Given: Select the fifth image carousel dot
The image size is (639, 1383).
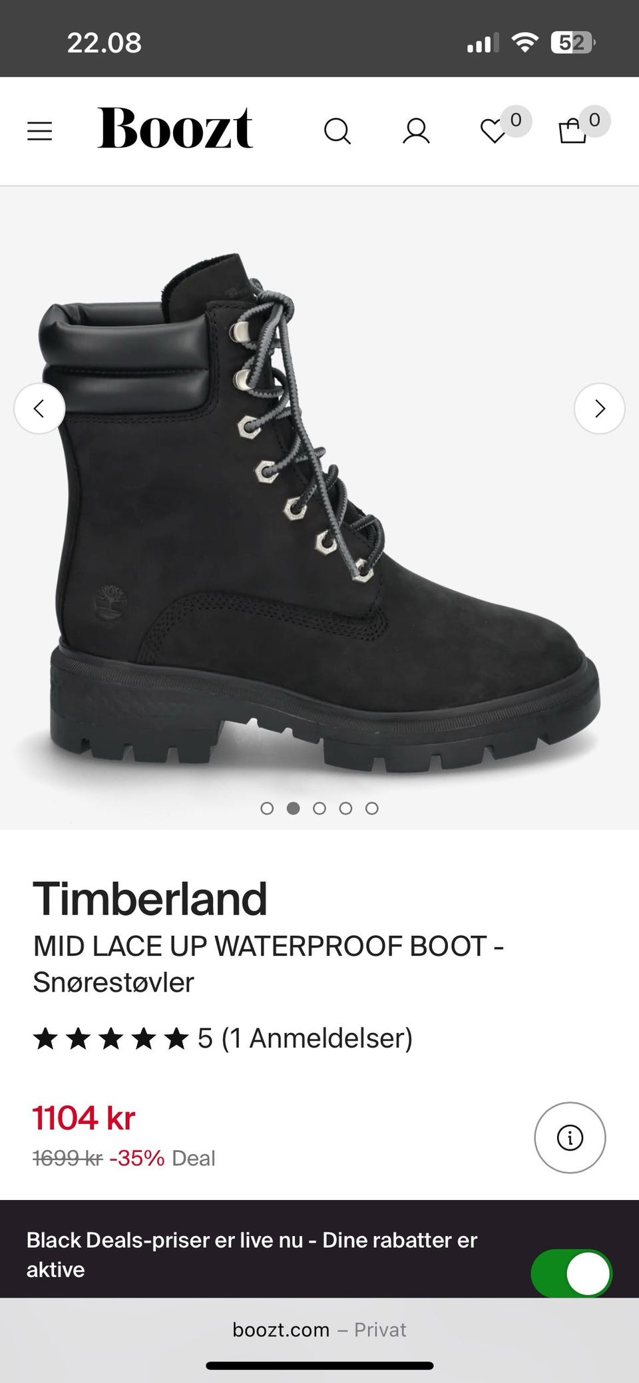Looking at the screenshot, I should click(x=372, y=808).
